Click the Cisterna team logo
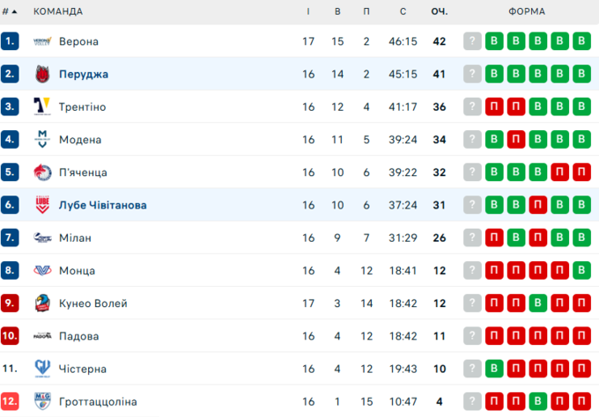This screenshot has width=599, height=417. pos(42,369)
